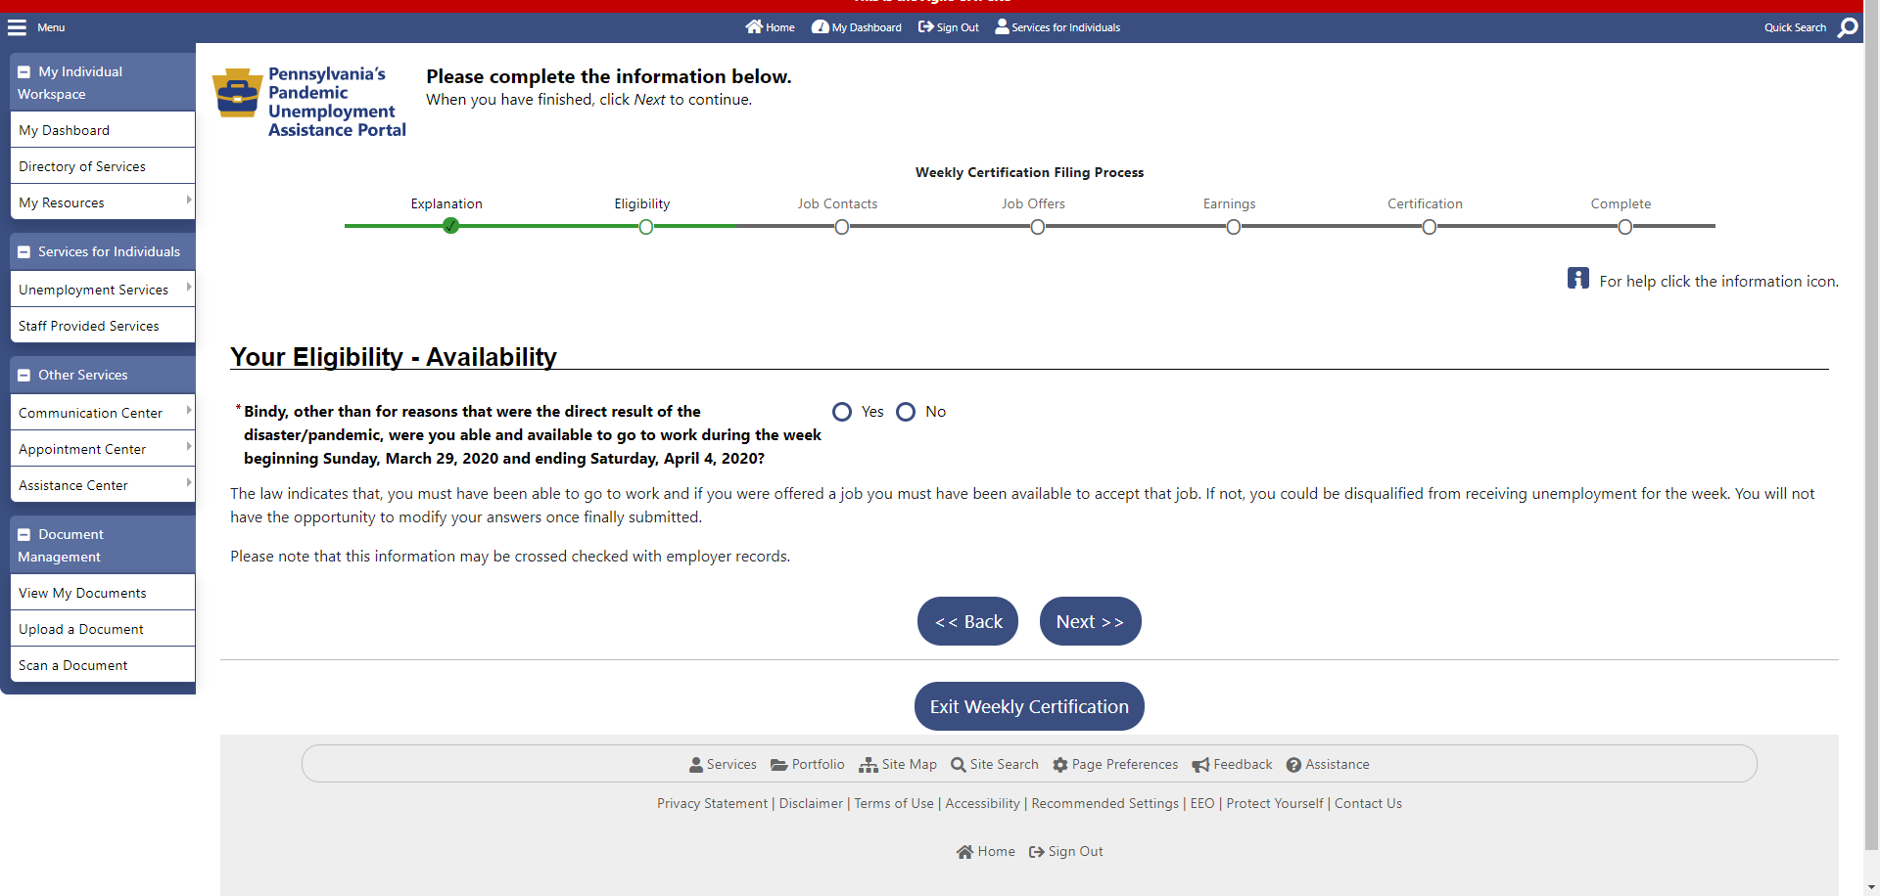Open the Site Map footer icon
Image resolution: width=1880 pixels, height=896 pixels.
868,765
